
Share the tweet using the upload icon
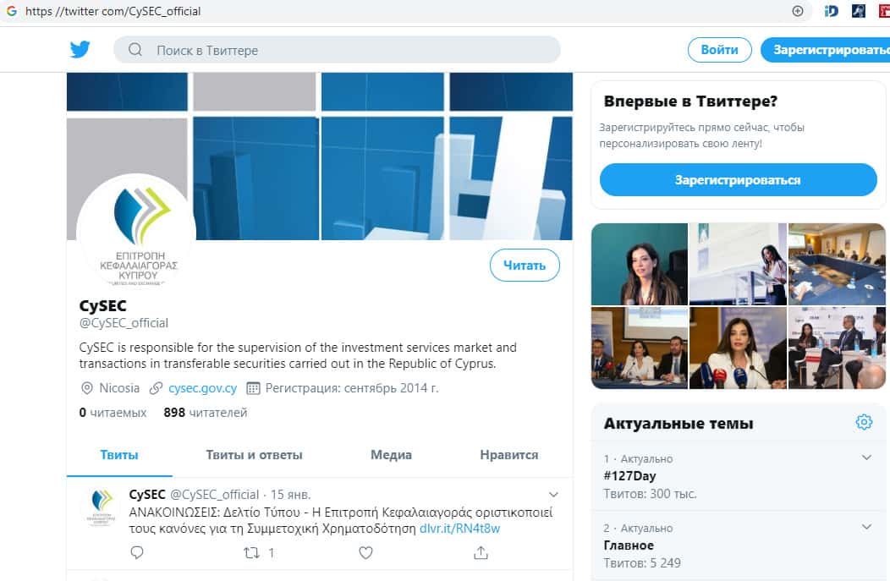(x=481, y=552)
